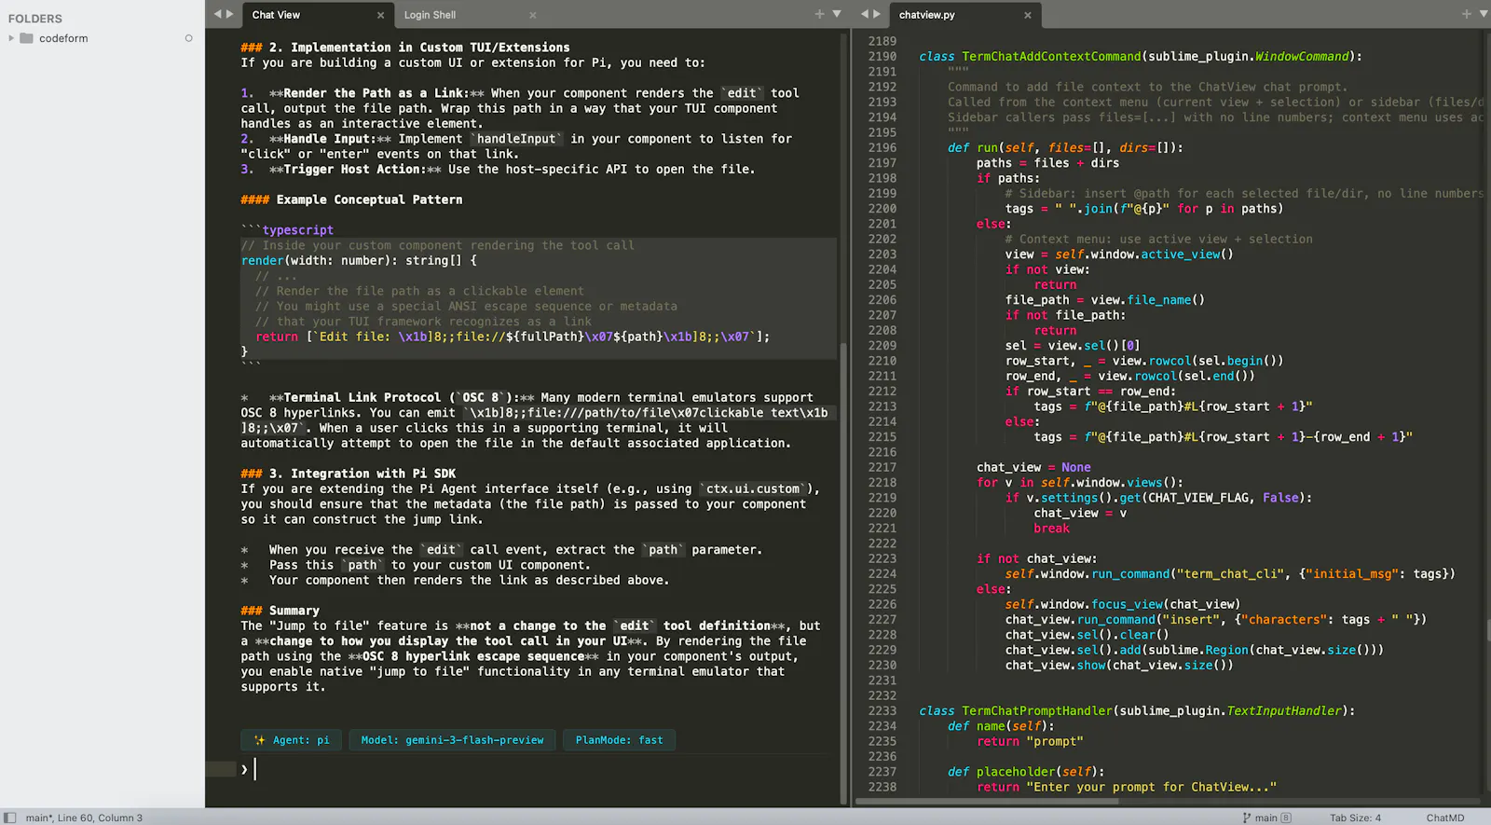Open the Tab Size: 4 indentation menu

1355,818
